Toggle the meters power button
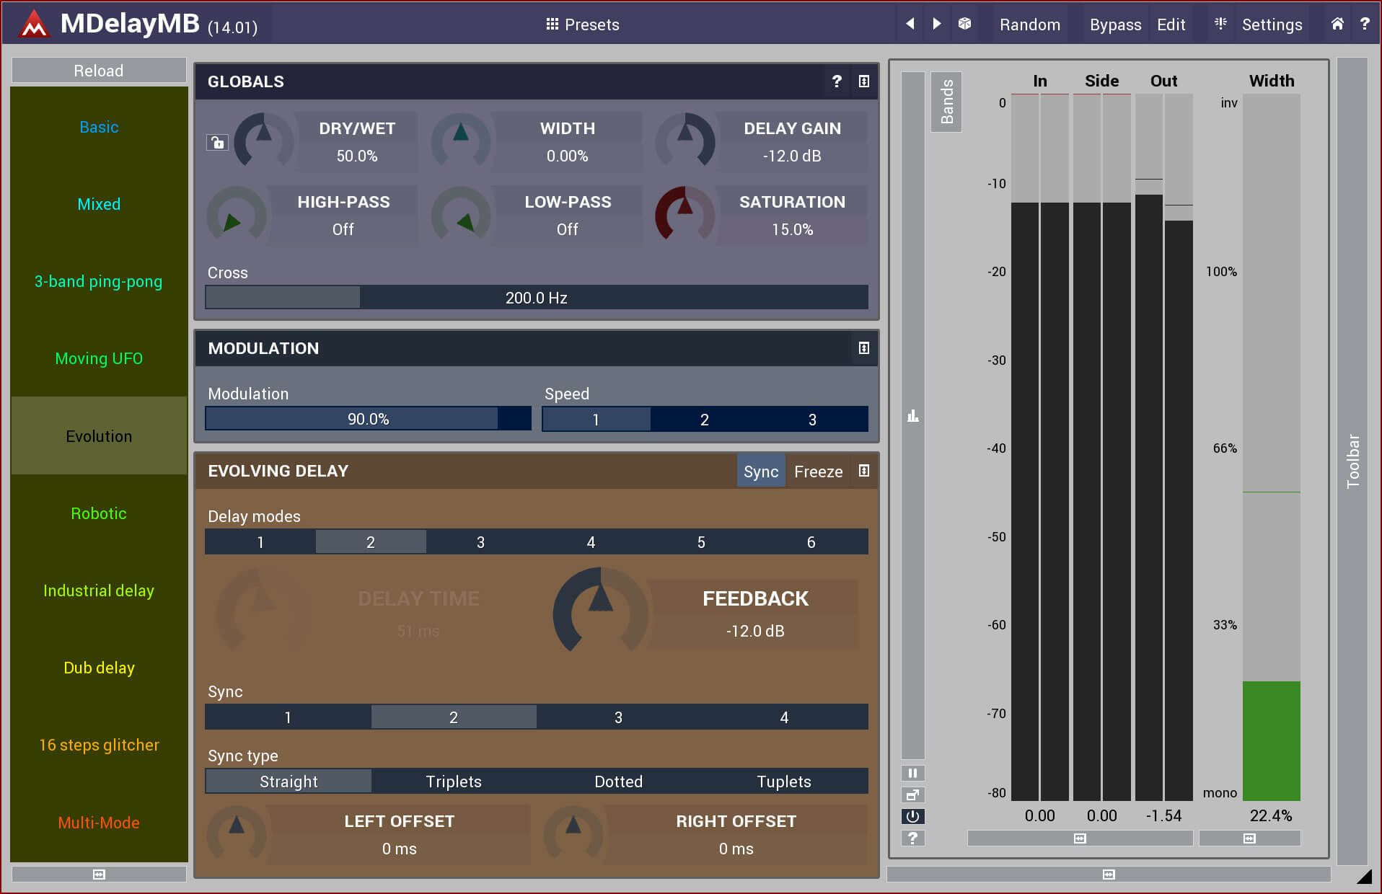The height and width of the screenshot is (894, 1382). point(913,816)
